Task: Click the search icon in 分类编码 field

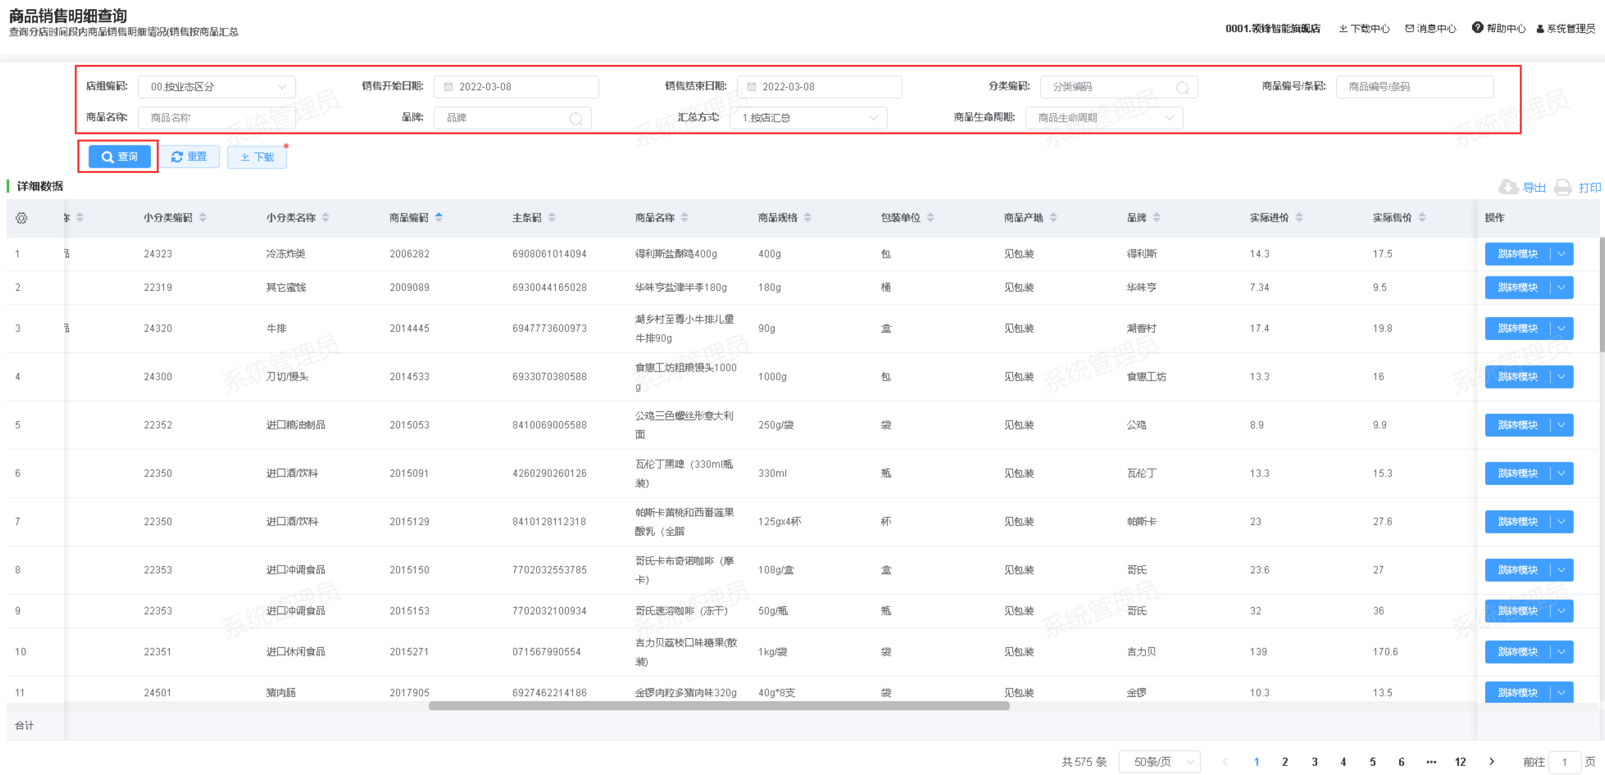Action: (x=1182, y=87)
